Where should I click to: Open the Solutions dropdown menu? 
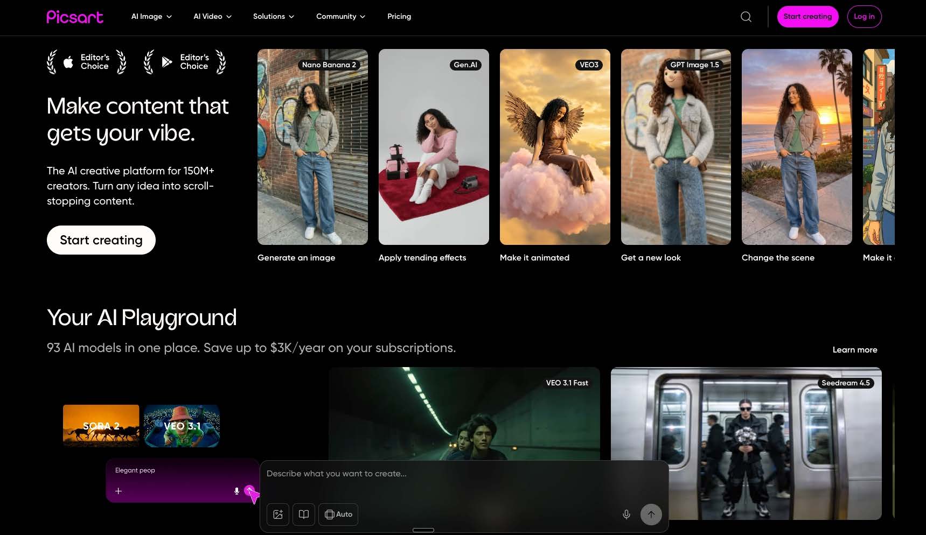coord(274,17)
